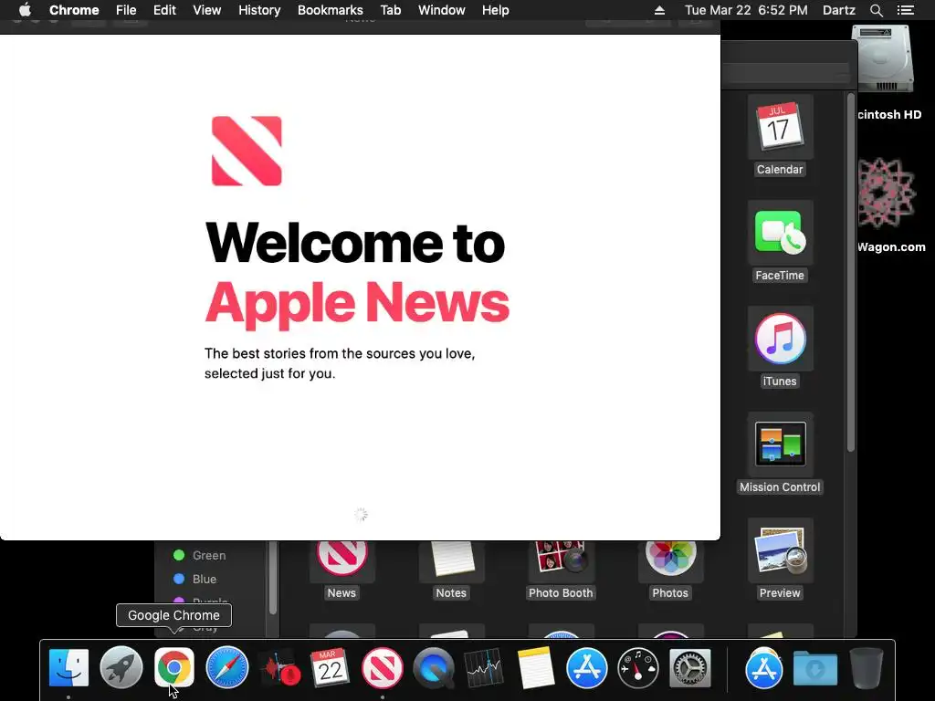Select FaceTime app in Finder window
Screen dimensions: 935x701
780,242
